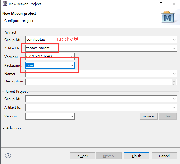Open the Parent Project Artifact Id dropdown
Viewport: 180px width, 164px height.
pos(174,107)
